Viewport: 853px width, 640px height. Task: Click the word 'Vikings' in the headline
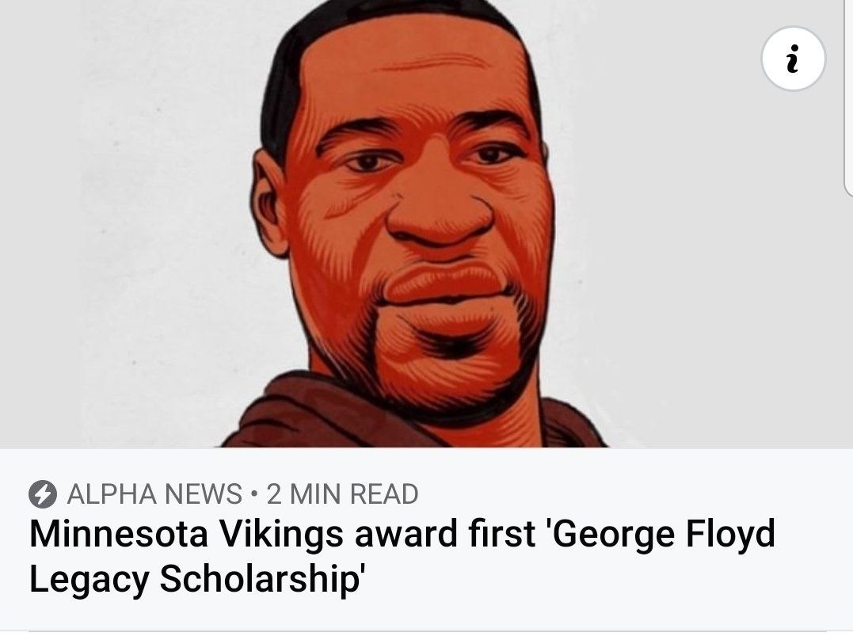280,535
